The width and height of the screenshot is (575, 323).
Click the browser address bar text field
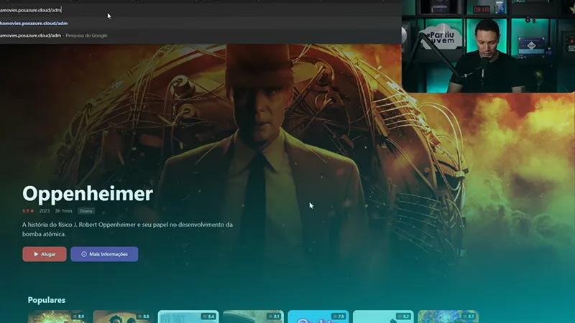[x=200, y=10]
